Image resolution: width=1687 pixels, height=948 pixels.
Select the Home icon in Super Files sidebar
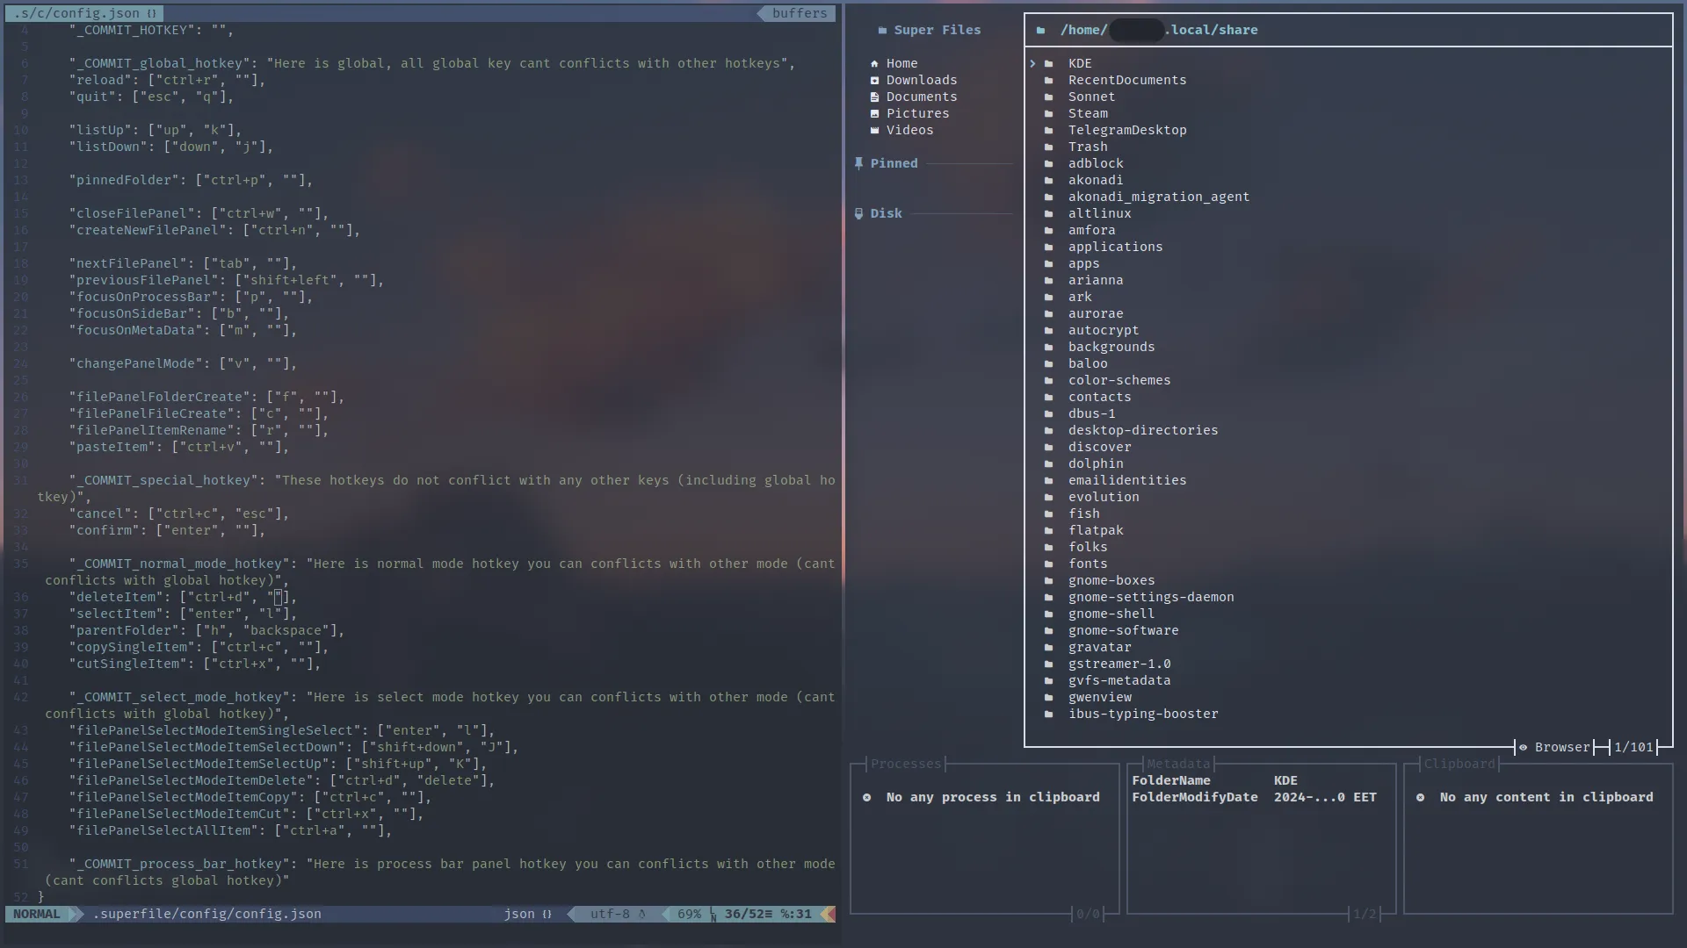click(x=875, y=62)
